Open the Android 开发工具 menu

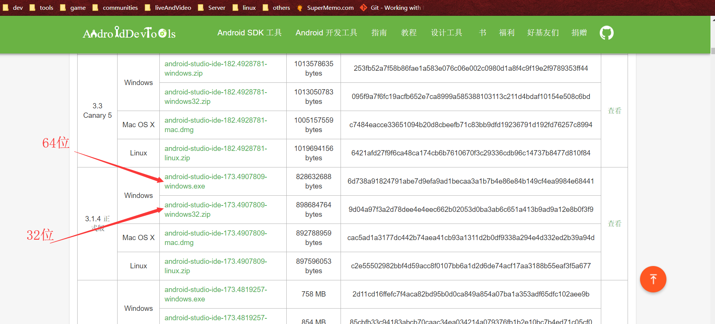click(x=326, y=33)
